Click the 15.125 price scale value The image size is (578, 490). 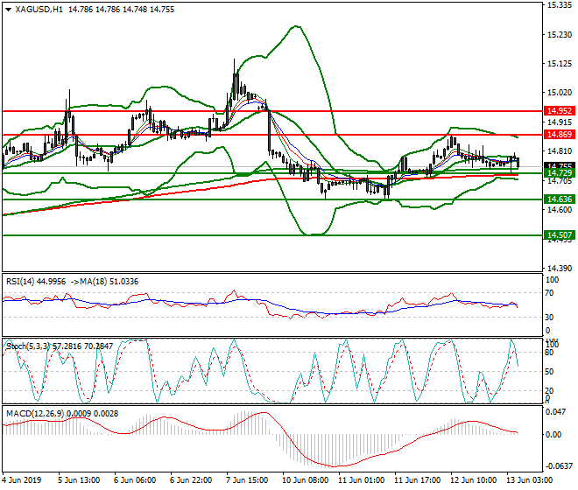coord(560,64)
